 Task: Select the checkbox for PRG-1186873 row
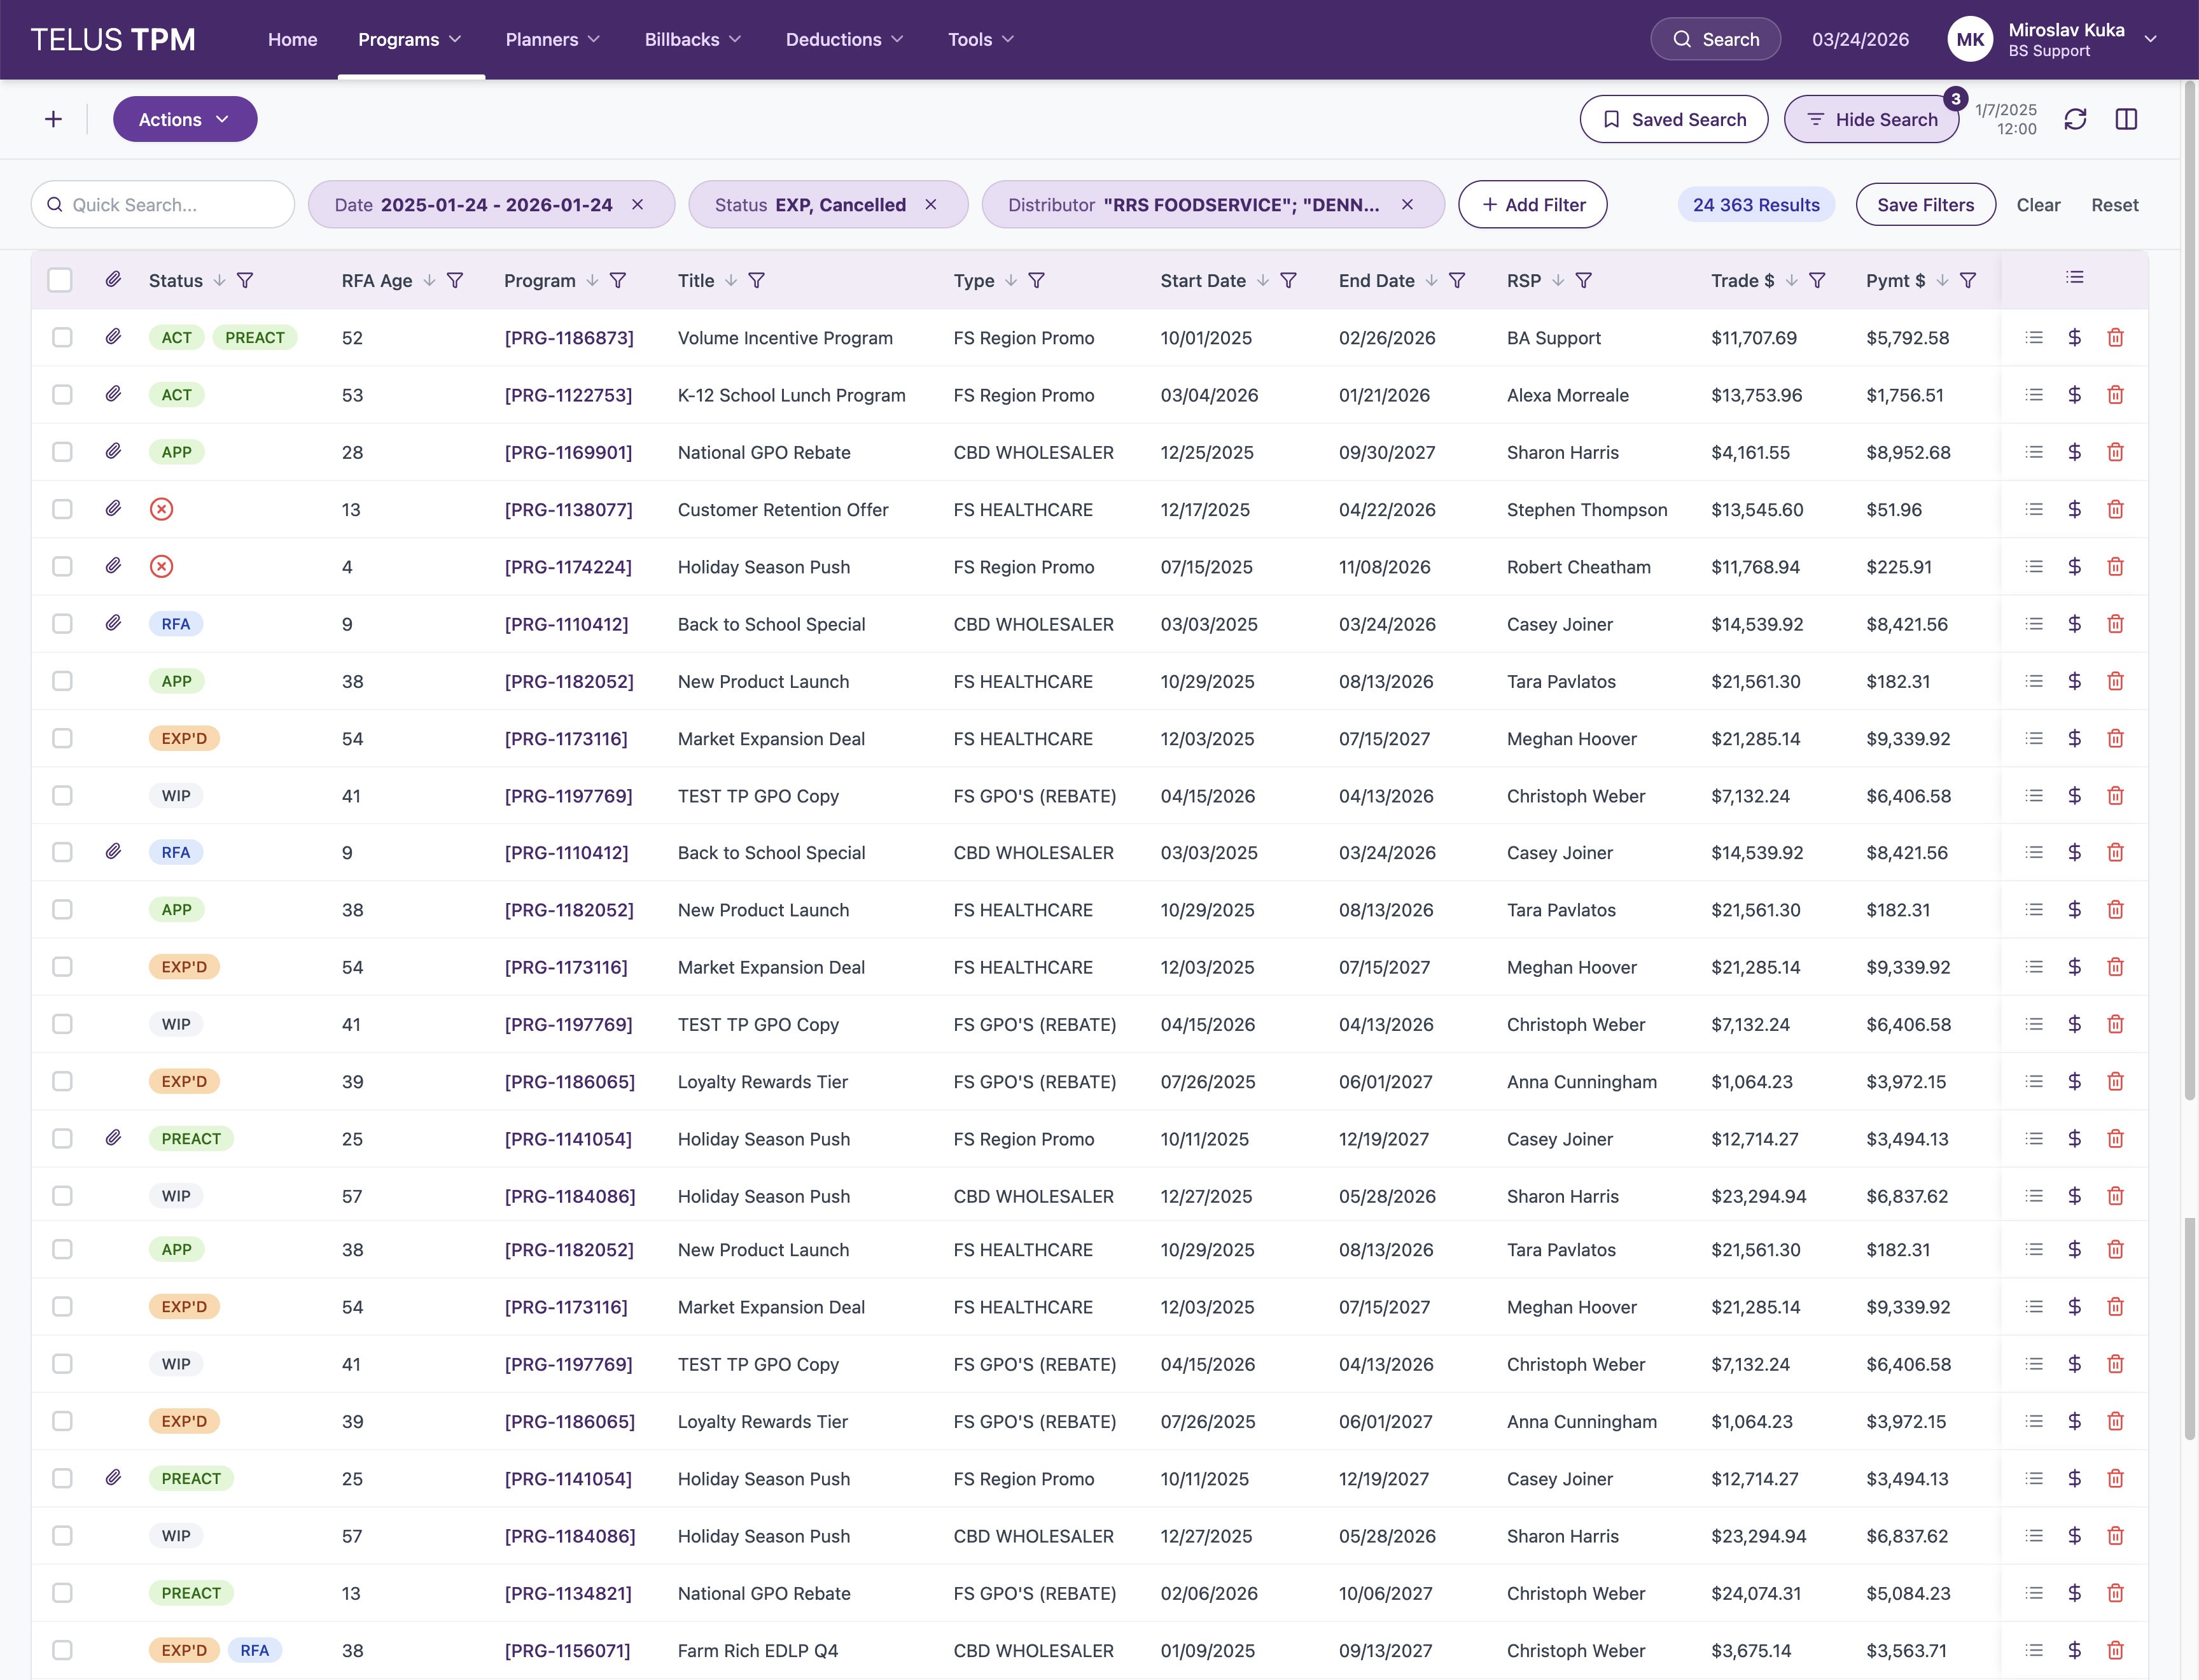[62, 338]
